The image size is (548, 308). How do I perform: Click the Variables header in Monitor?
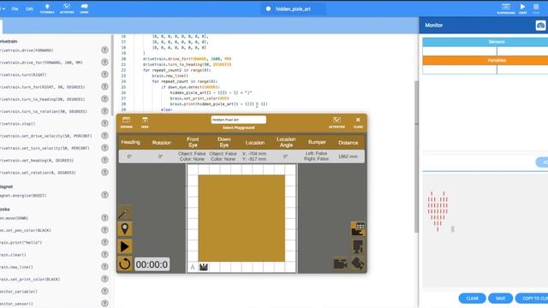497,61
